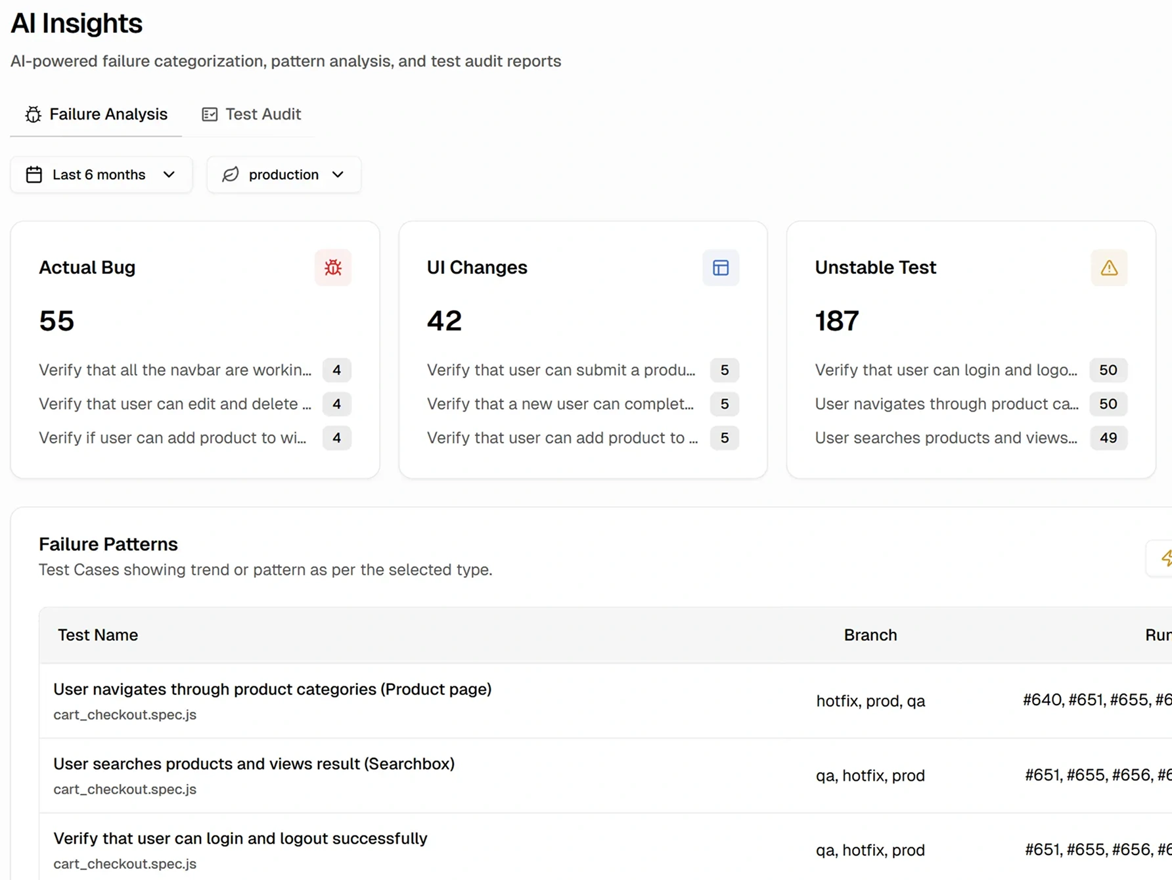Open the Last 6 months date dropdown
Image resolution: width=1172 pixels, height=880 pixels.
101,175
